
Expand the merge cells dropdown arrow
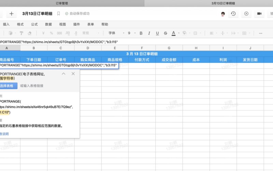click(x=249, y=33)
